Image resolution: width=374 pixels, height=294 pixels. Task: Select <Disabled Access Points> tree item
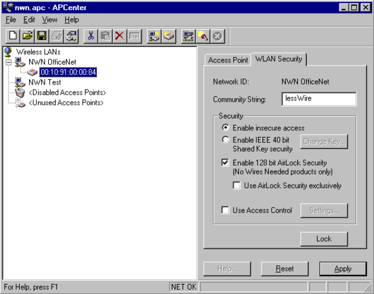point(67,93)
